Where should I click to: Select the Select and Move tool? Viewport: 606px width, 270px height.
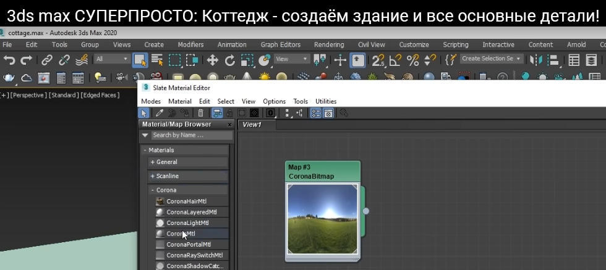pyautogui.click(x=212, y=60)
